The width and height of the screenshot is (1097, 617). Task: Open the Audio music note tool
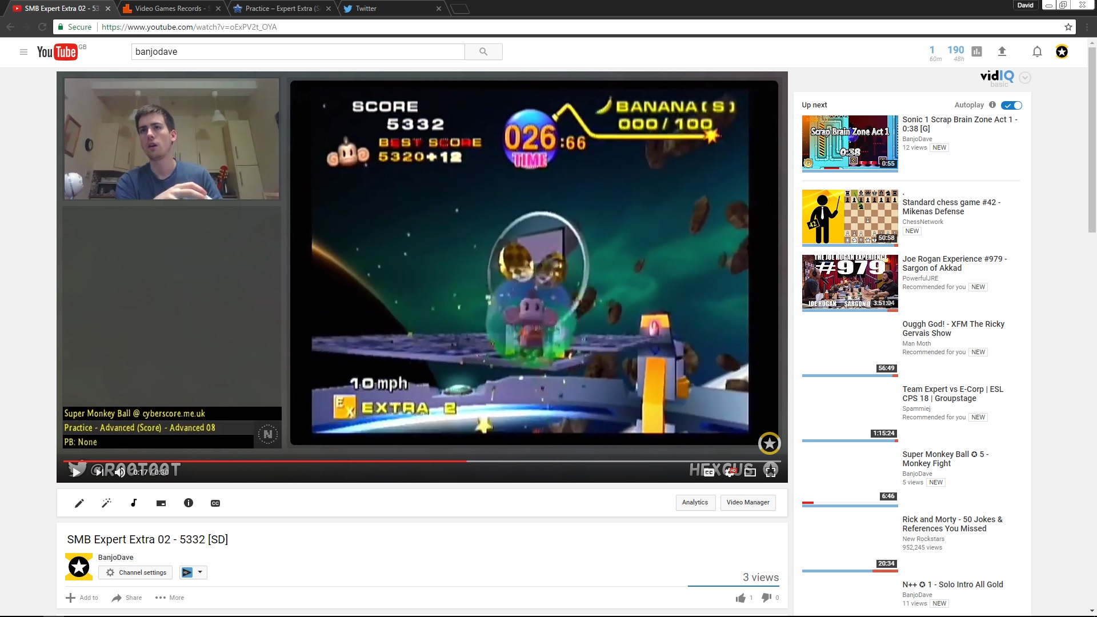[134, 503]
